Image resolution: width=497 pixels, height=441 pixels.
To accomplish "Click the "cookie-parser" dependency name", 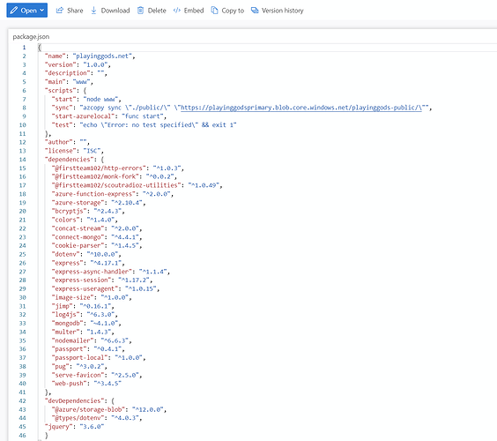I will point(78,245).
